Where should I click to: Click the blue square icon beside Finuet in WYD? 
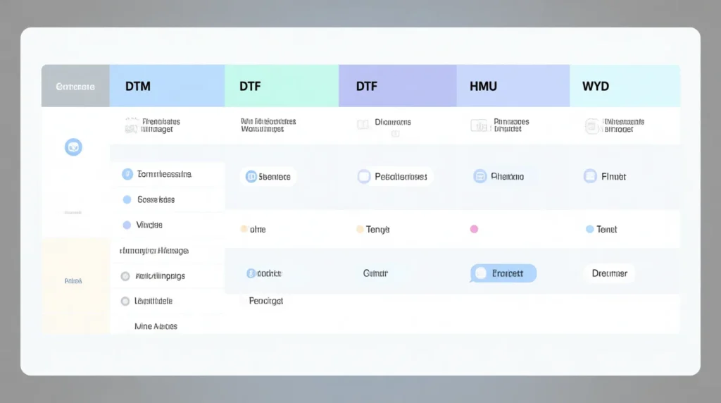(590, 177)
